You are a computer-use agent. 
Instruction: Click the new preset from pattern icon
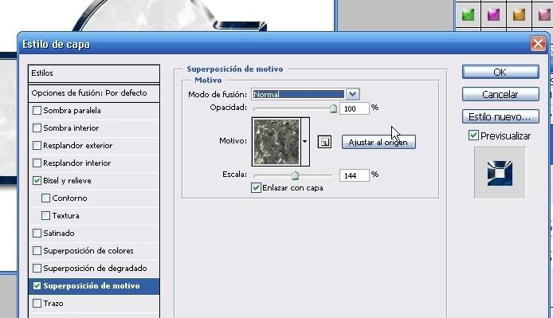[324, 142]
